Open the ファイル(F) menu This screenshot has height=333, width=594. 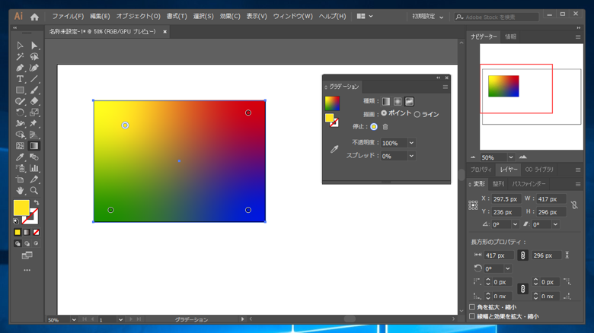[68, 16]
